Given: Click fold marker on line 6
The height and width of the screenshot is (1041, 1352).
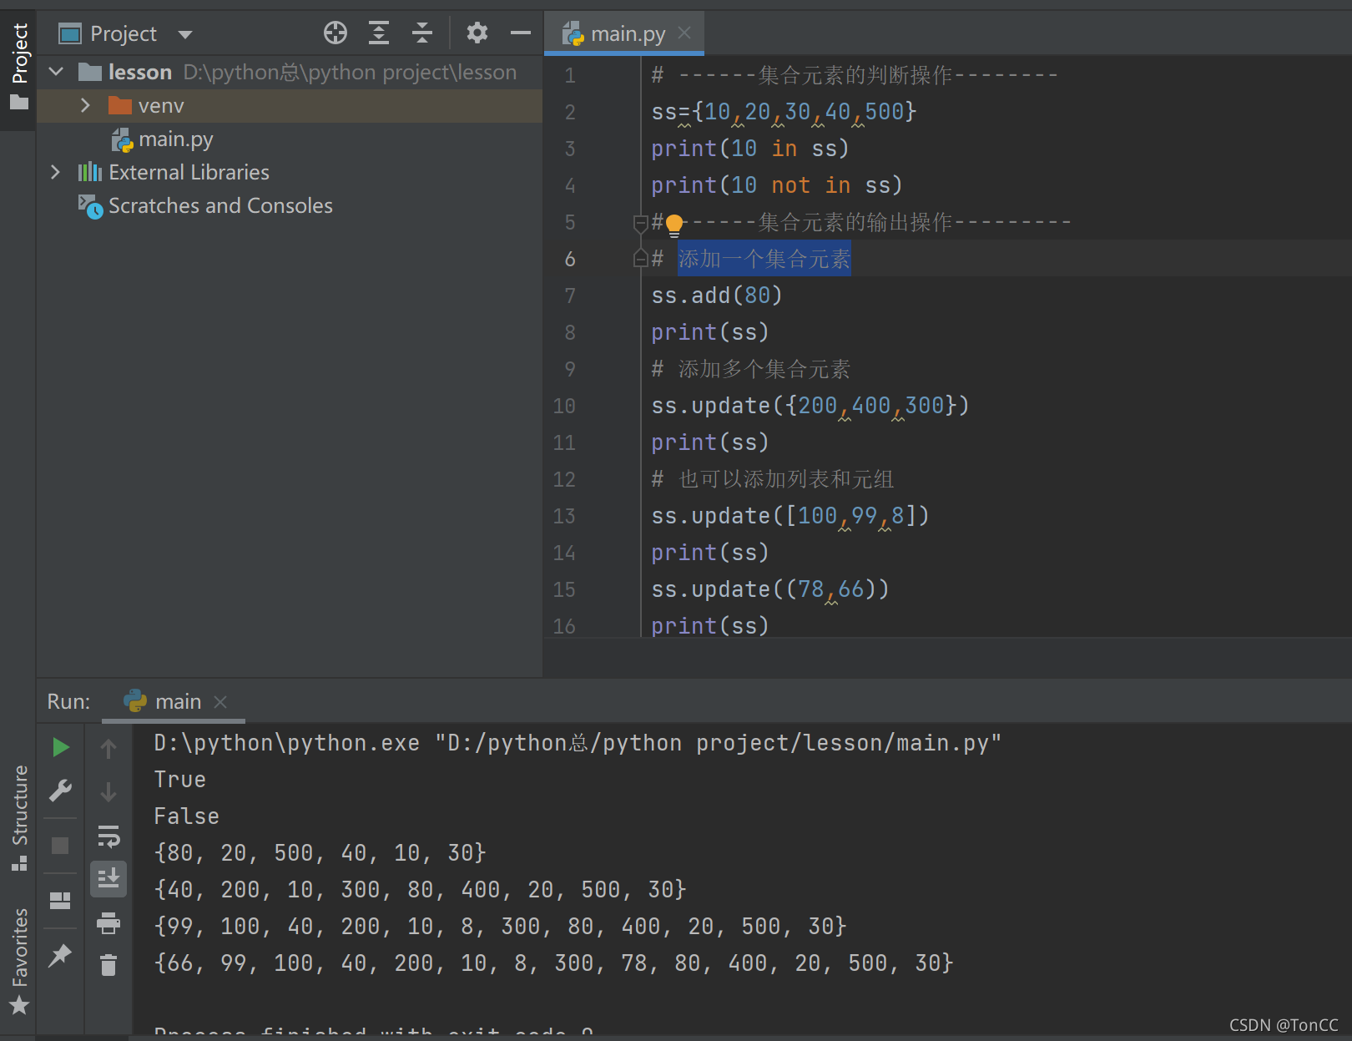Looking at the screenshot, I should pos(640,259).
